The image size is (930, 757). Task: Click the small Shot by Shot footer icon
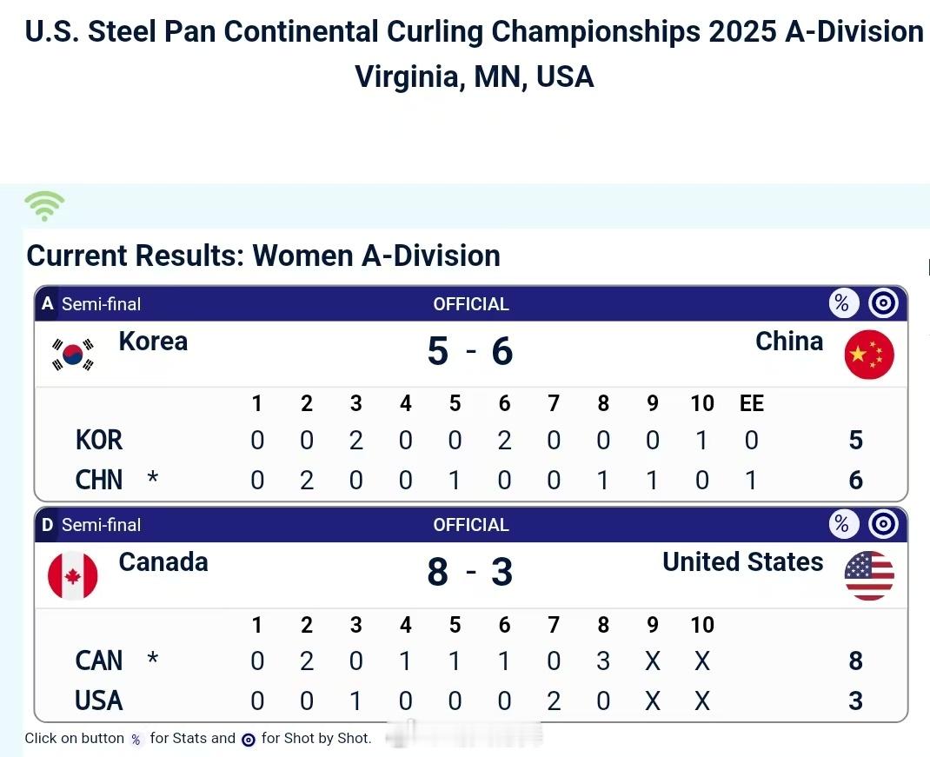click(x=249, y=740)
